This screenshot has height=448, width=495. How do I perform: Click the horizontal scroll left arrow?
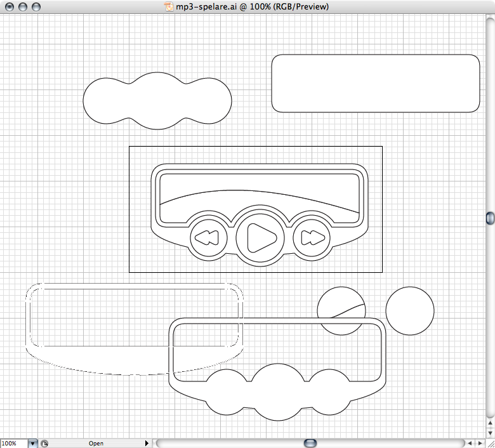pyautogui.click(x=470, y=443)
